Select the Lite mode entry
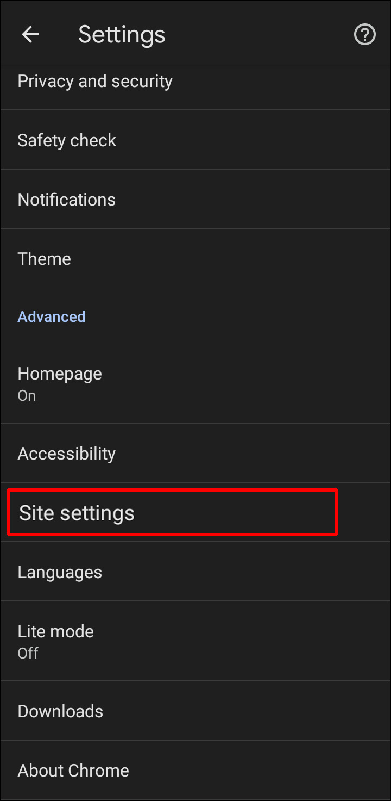 coord(55,631)
